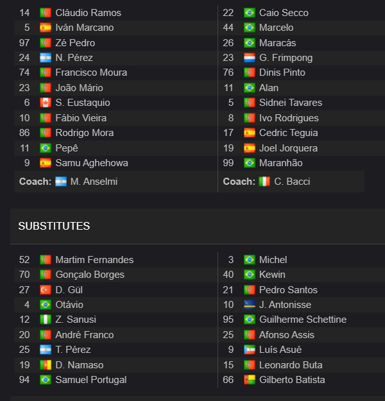
Task: Click Argentina flag next to coach M. Anselmi
Action: [61, 182]
